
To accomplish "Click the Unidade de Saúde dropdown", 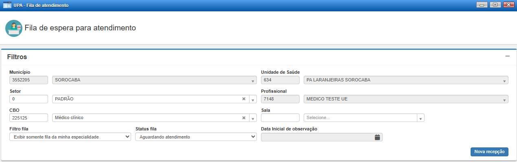I will (x=406, y=80).
